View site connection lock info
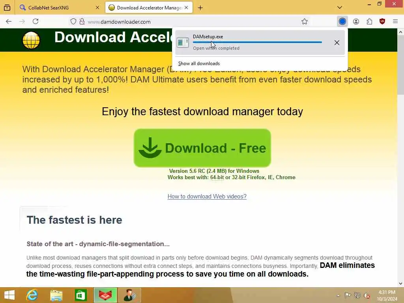Viewport: 404px width, 303px height. tap(82, 21)
